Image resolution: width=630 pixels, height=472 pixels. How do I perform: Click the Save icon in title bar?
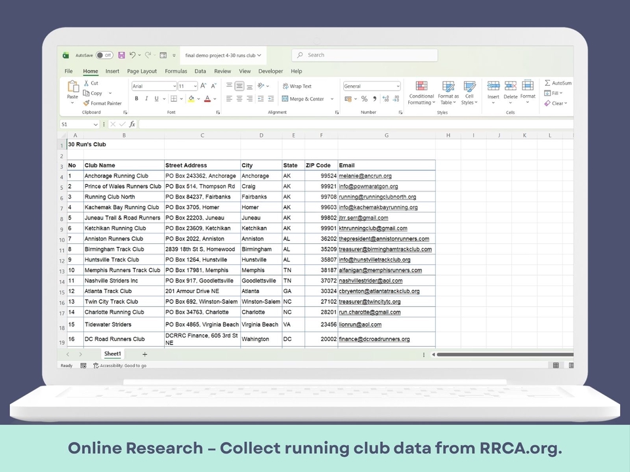(x=121, y=56)
